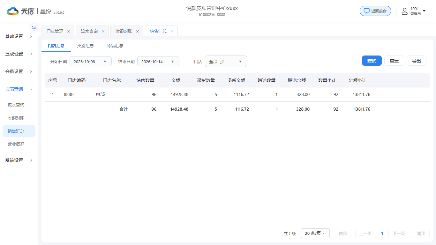Click the 门店名称 column header
This screenshot has height=245, width=436.
point(112,80)
